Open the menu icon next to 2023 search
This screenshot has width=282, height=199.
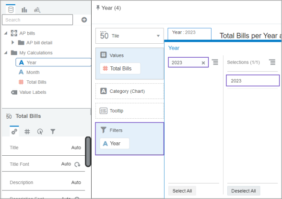[x=215, y=62]
